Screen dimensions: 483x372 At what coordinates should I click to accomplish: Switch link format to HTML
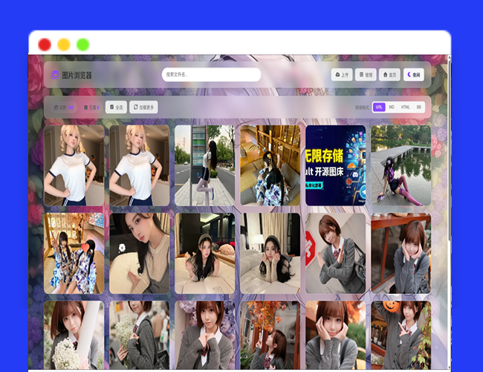coord(406,107)
